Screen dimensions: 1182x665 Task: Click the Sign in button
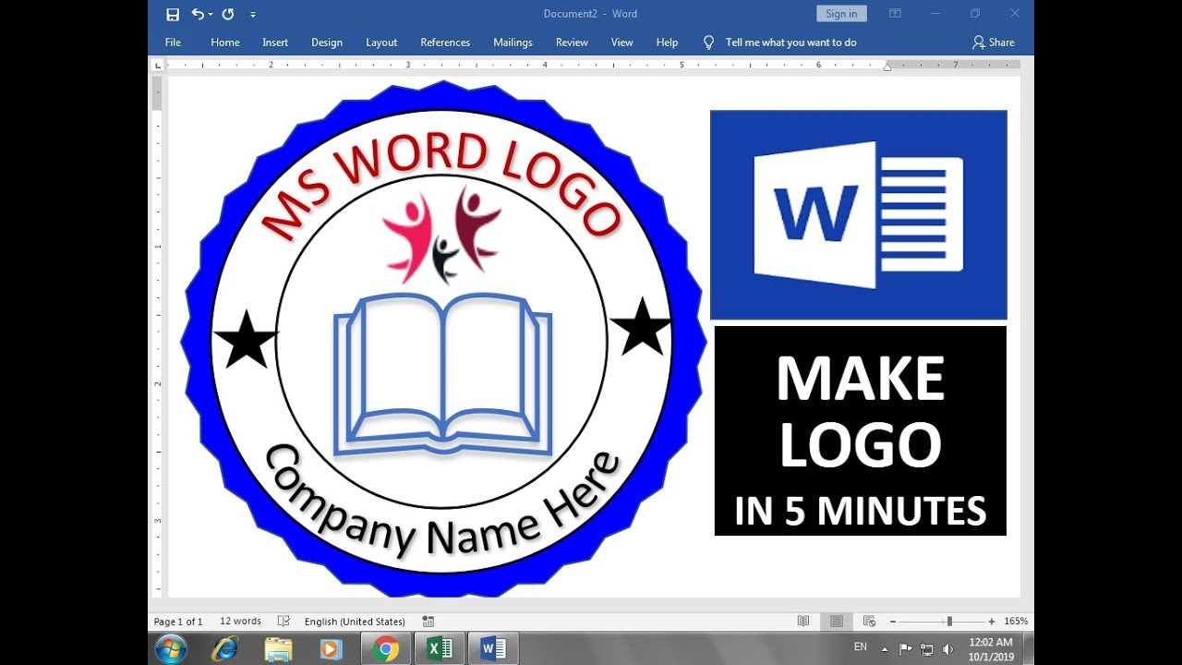(x=841, y=14)
